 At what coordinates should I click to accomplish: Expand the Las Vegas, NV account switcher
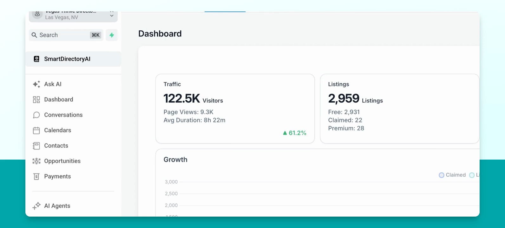73,16
